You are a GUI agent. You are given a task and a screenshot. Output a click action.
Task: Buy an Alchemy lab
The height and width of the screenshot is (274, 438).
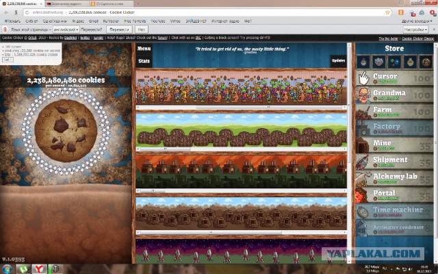coord(394,179)
